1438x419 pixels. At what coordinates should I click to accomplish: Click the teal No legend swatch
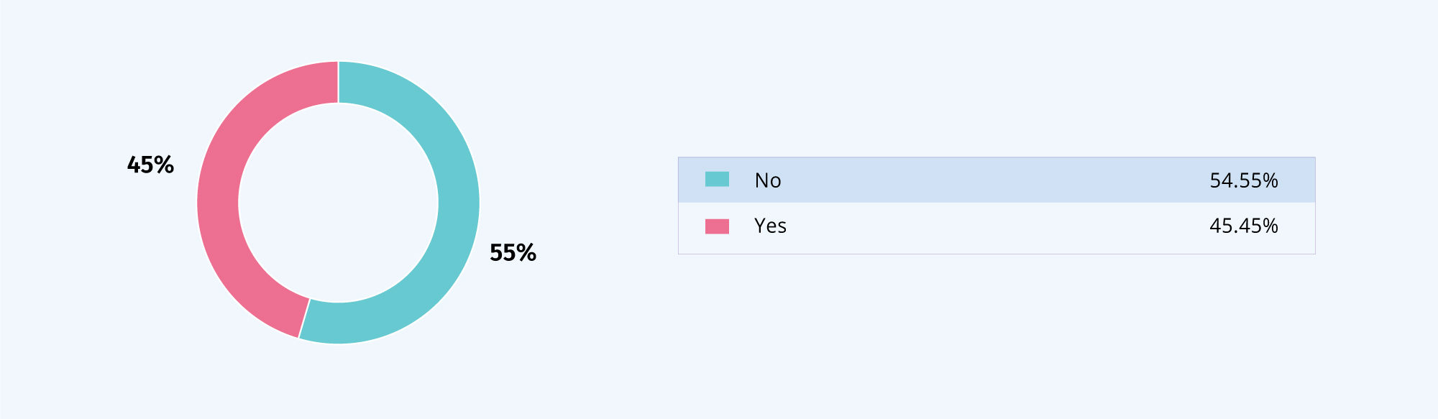point(717,179)
